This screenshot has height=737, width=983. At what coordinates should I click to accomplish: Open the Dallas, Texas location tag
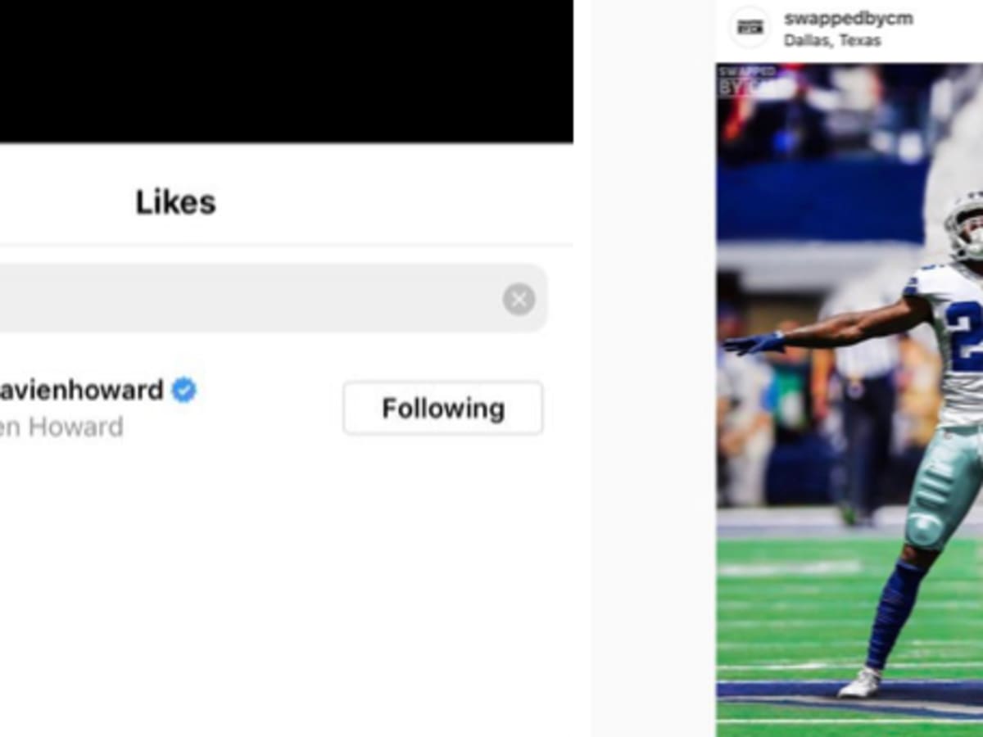pyautogui.click(x=832, y=40)
